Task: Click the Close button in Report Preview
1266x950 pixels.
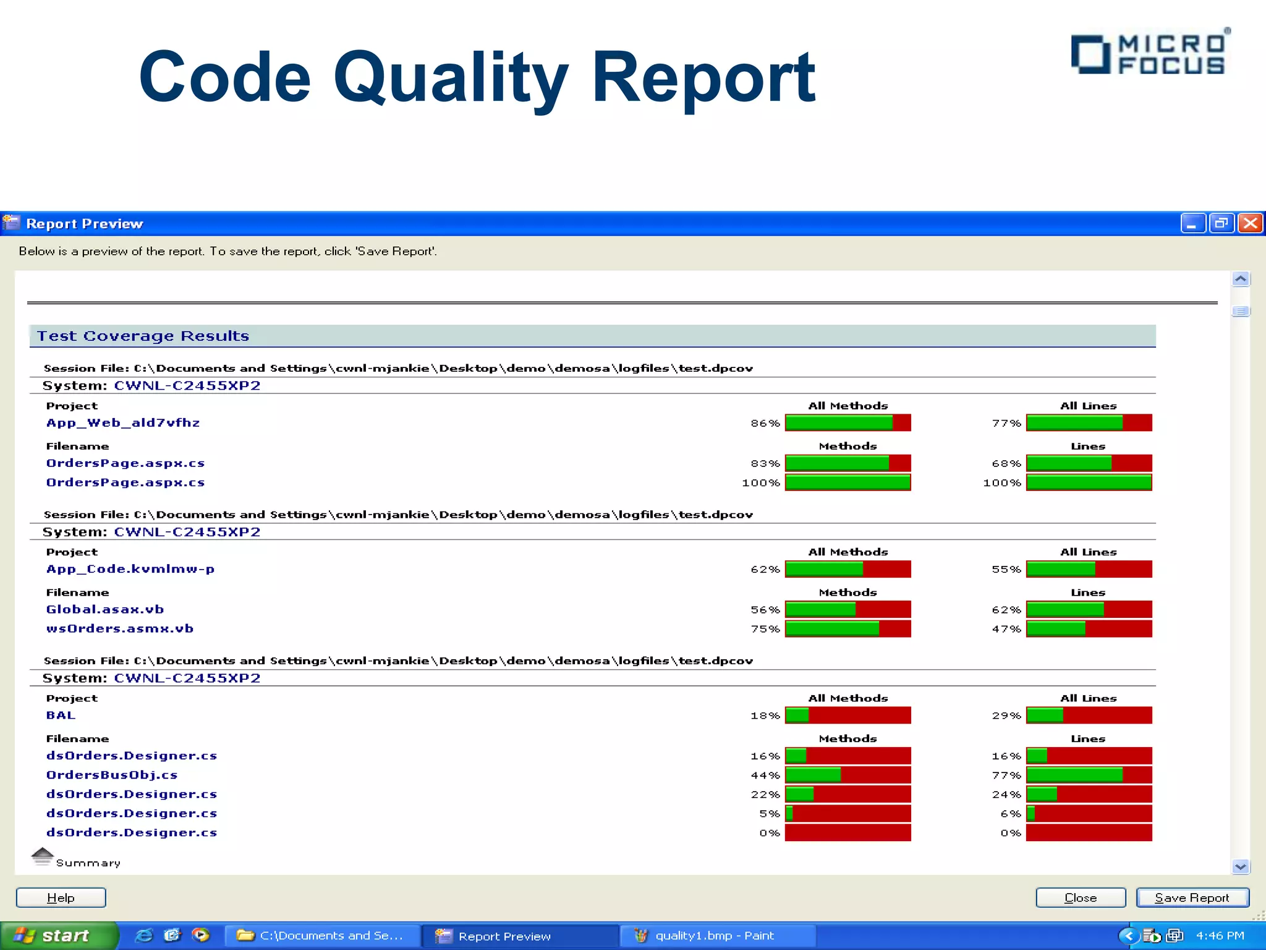Action: 1081,897
